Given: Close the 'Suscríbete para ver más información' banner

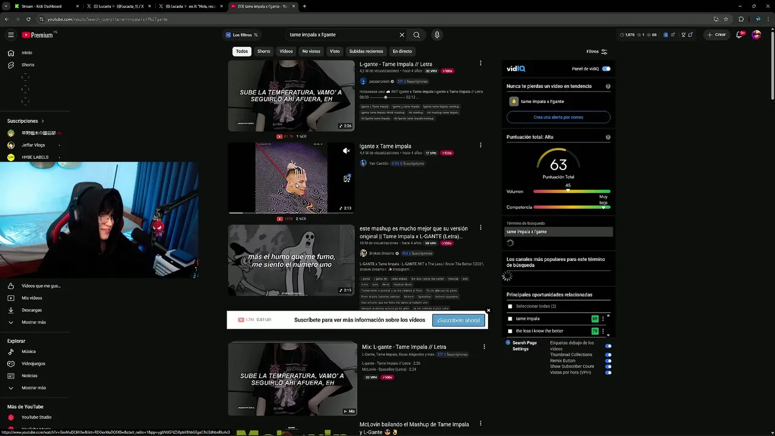Looking at the screenshot, I should click(x=488, y=311).
